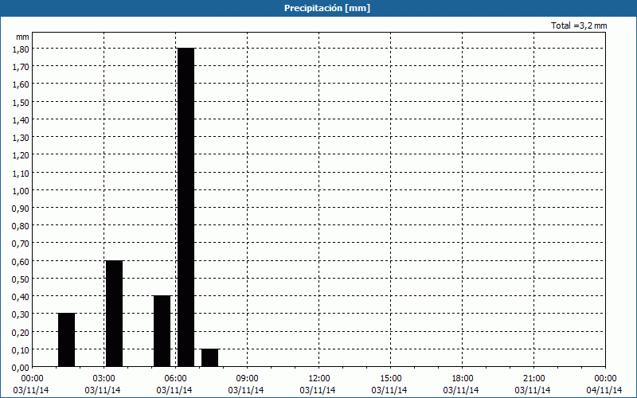Click the 0,70 y-axis value
Image resolution: width=637 pixels, height=398 pixels.
(x=21, y=244)
